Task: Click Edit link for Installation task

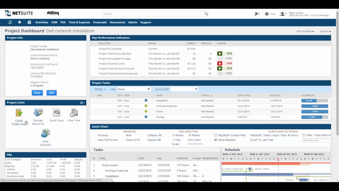Action: pyautogui.click(x=120, y=101)
